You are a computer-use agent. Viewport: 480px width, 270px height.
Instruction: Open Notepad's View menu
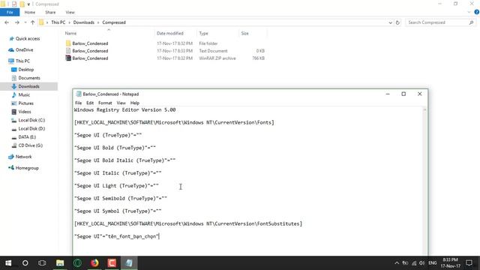click(121, 103)
